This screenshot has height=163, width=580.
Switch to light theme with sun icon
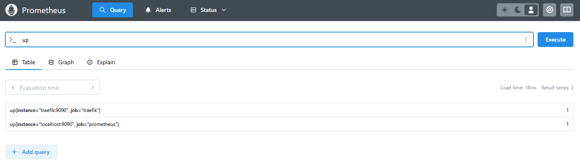(505, 10)
